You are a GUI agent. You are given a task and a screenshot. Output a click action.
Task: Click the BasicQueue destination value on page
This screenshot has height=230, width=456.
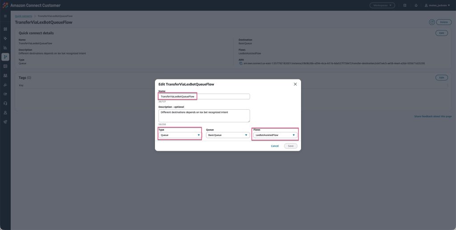tap(245, 43)
